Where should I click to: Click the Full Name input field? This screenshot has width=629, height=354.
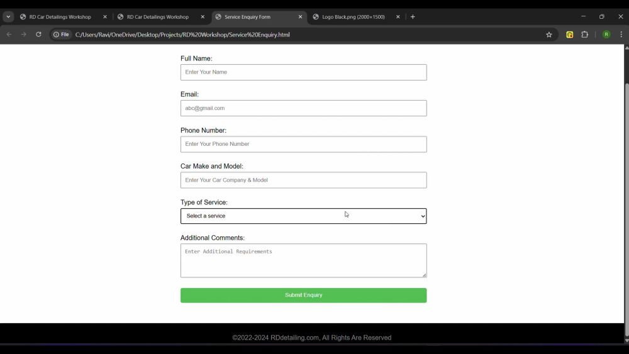[304, 72]
